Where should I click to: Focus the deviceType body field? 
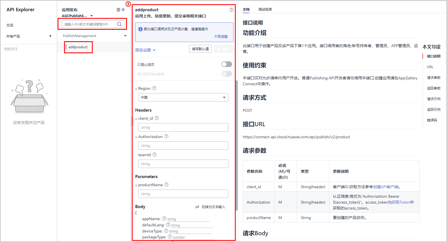(190, 231)
